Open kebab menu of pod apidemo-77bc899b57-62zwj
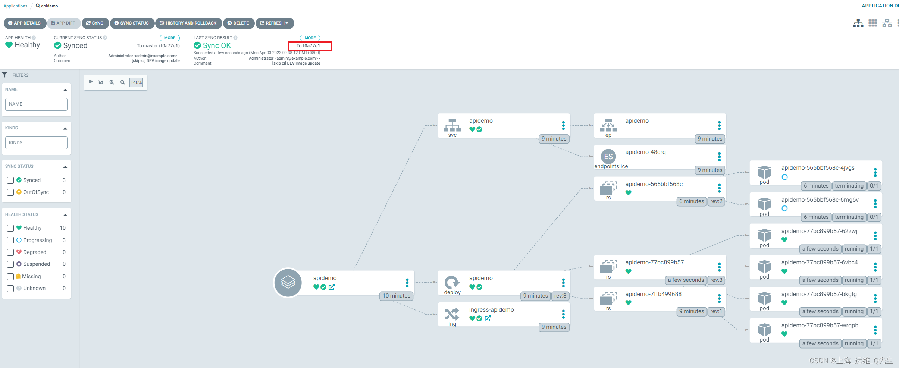899x368 pixels. coord(875,236)
